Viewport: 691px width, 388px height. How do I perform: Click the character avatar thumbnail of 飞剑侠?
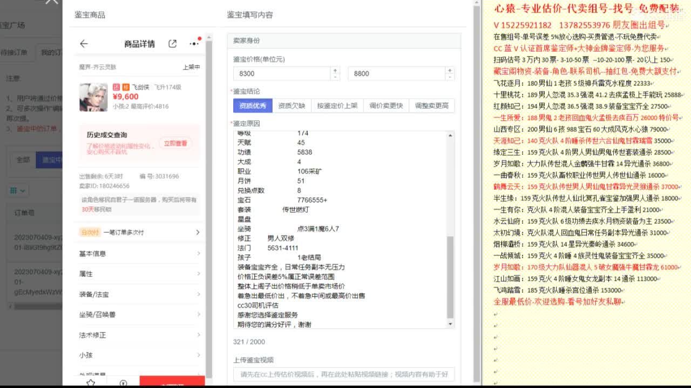(x=93, y=97)
